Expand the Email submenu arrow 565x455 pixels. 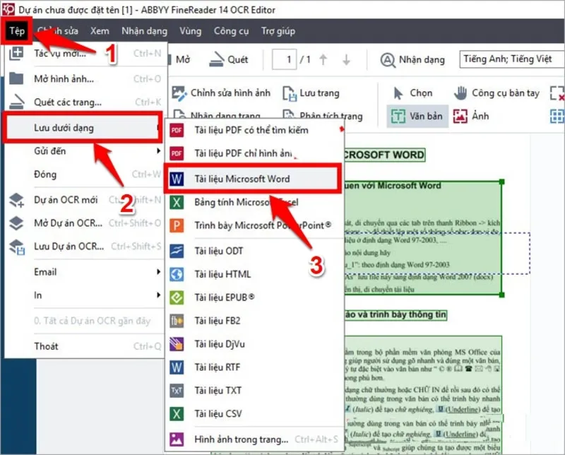(x=158, y=272)
